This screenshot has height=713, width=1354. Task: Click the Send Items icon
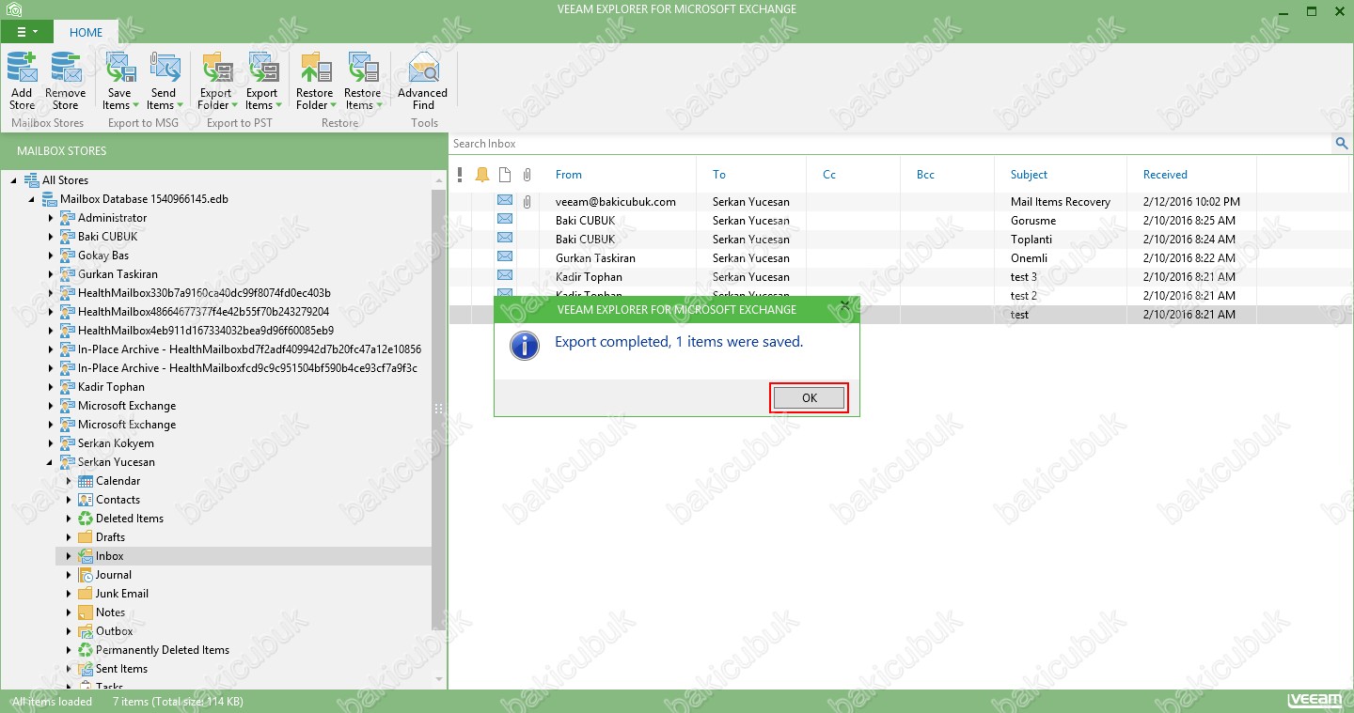tap(164, 69)
